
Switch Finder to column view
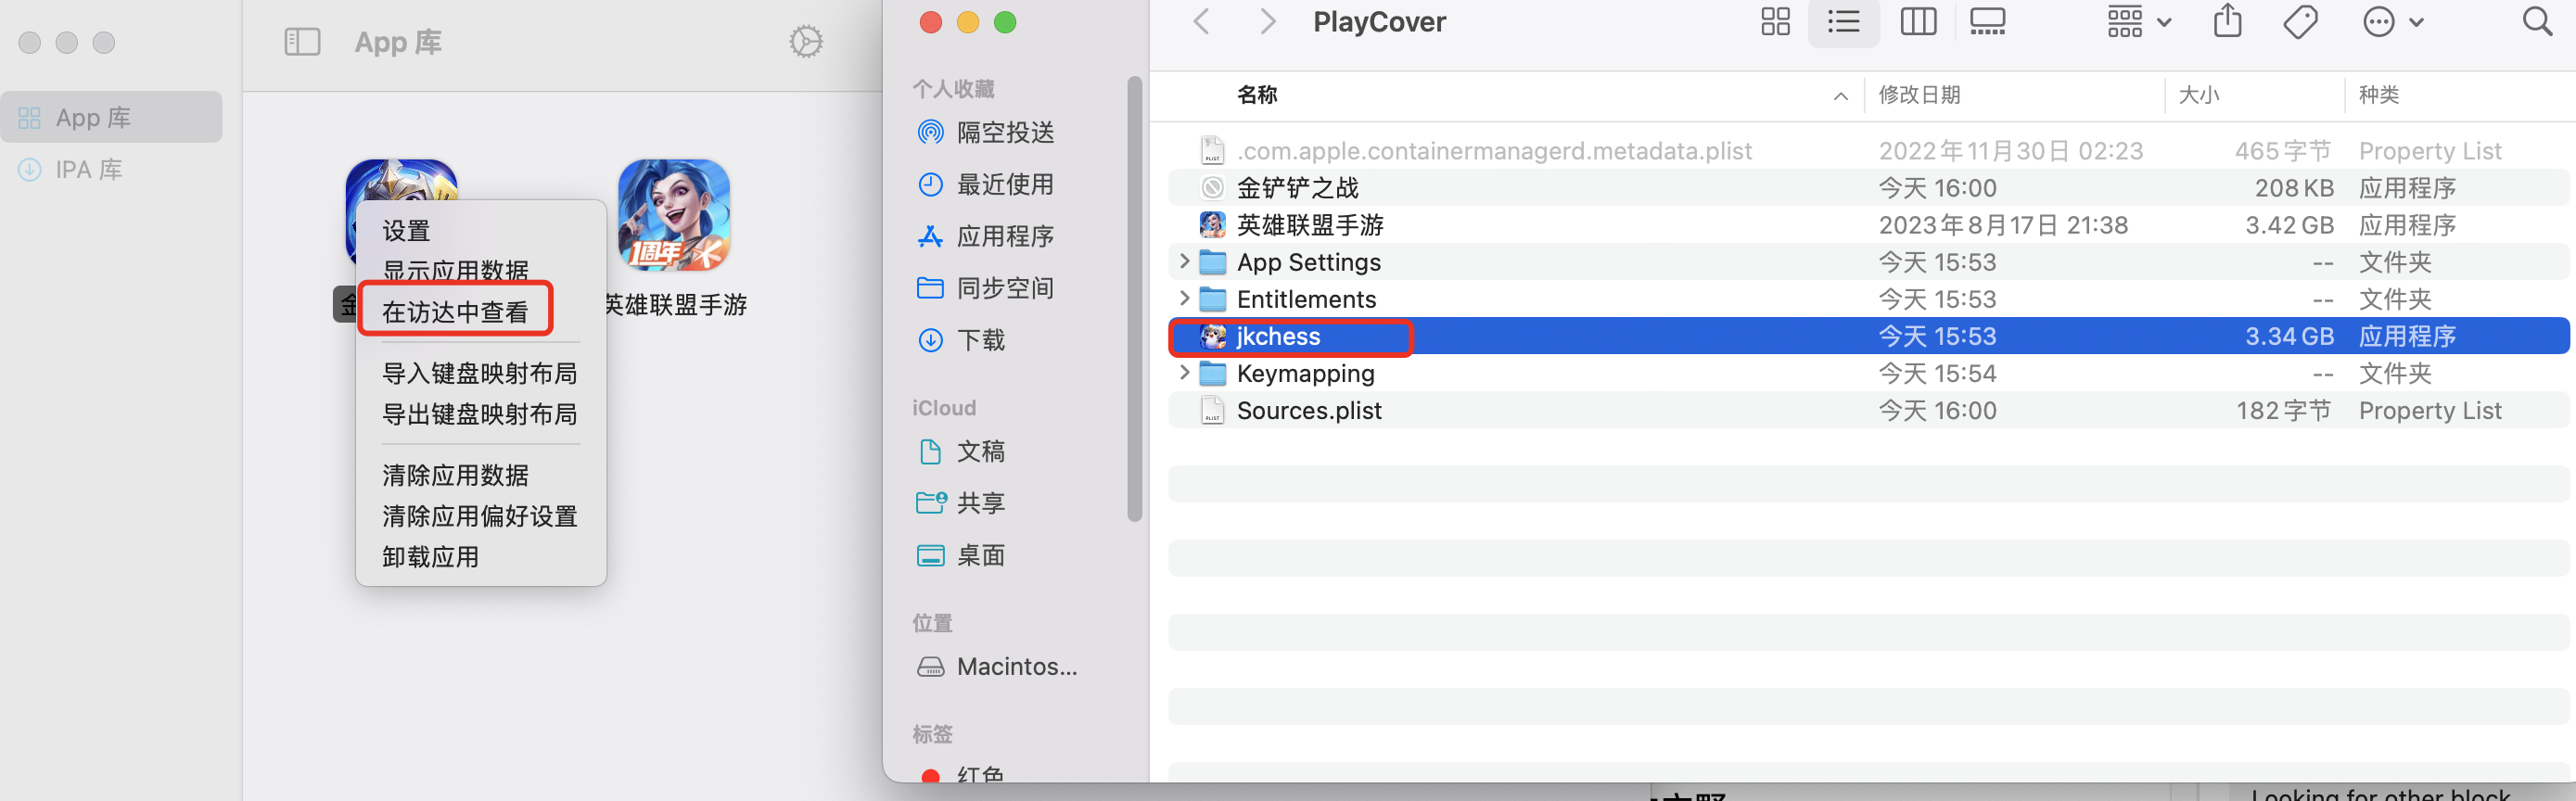click(1917, 22)
